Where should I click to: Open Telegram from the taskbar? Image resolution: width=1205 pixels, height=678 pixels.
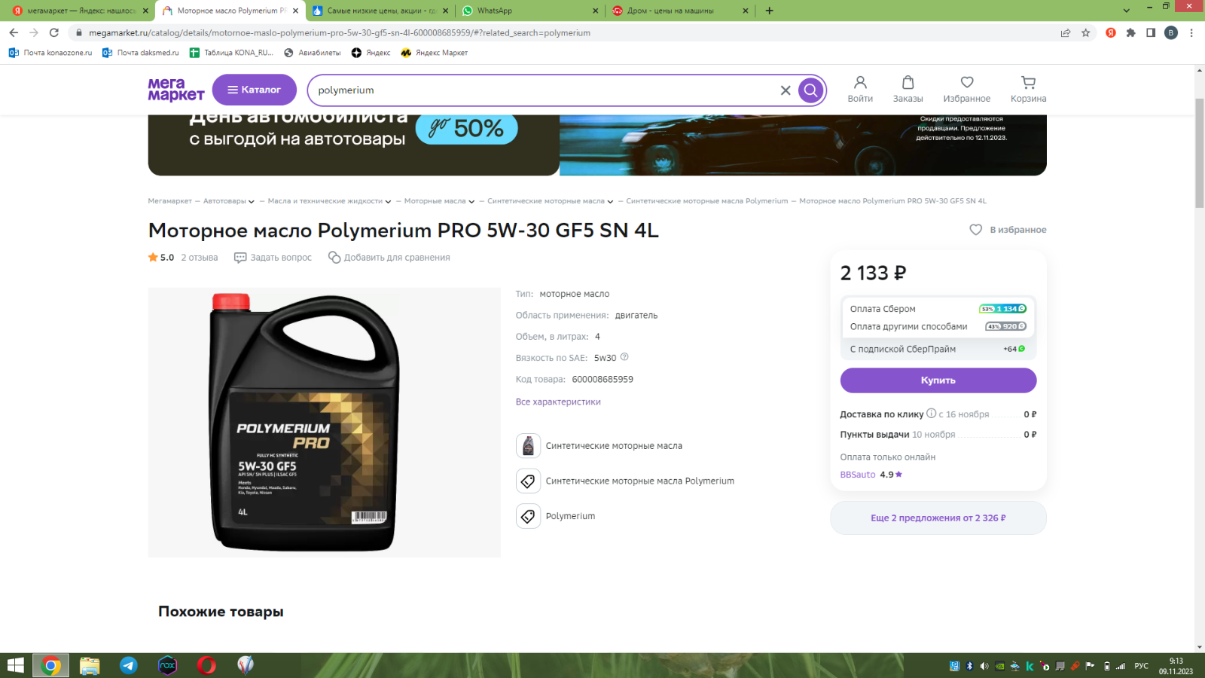129,665
